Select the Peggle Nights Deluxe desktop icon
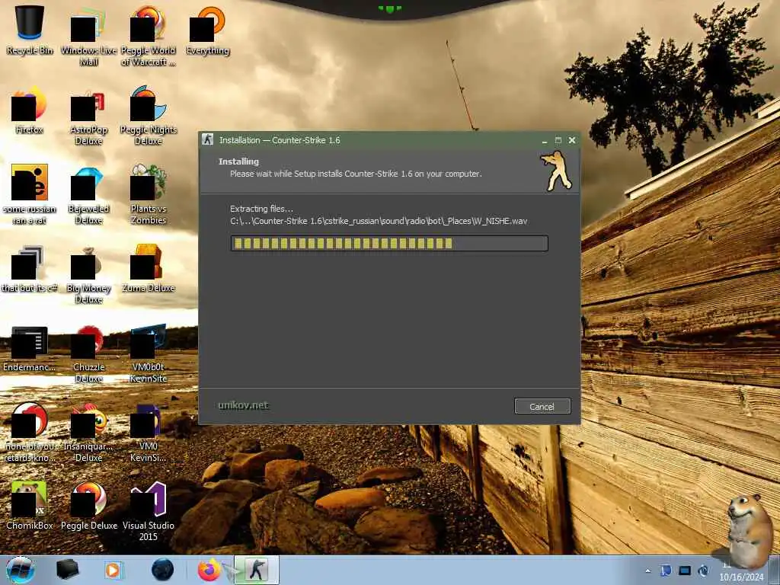The height and width of the screenshot is (585, 780). click(149, 116)
